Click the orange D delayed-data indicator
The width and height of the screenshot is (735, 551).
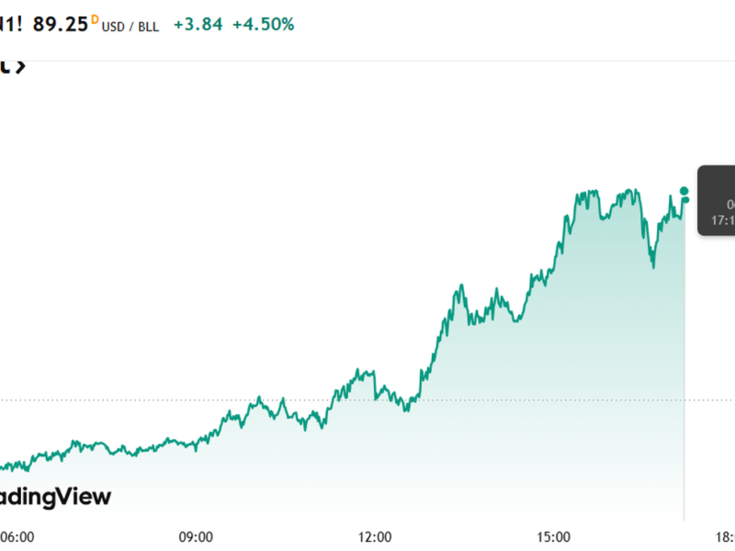pos(95,18)
